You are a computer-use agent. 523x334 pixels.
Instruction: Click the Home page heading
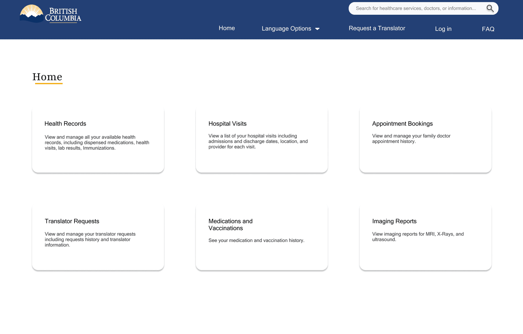pyautogui.click(x=47, y=77)
